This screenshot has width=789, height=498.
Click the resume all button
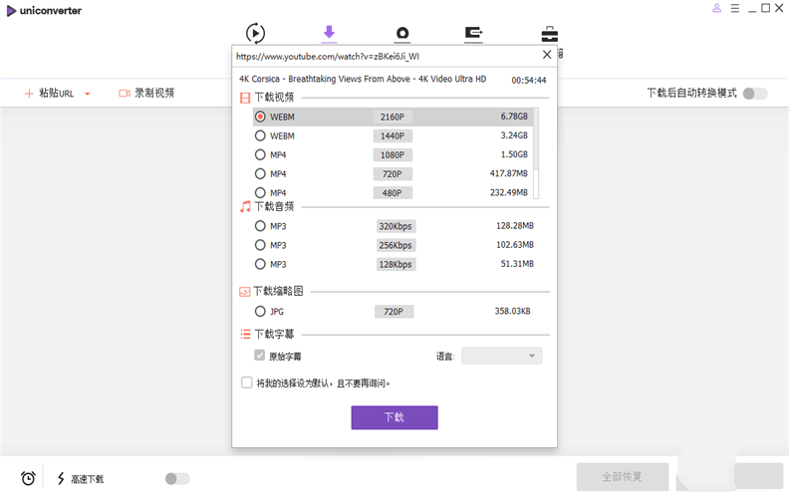click(622, 476)
